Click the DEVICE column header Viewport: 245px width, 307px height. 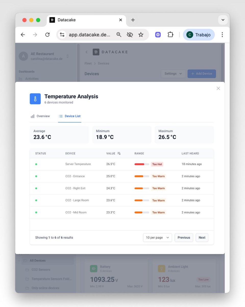coord(70,153)
